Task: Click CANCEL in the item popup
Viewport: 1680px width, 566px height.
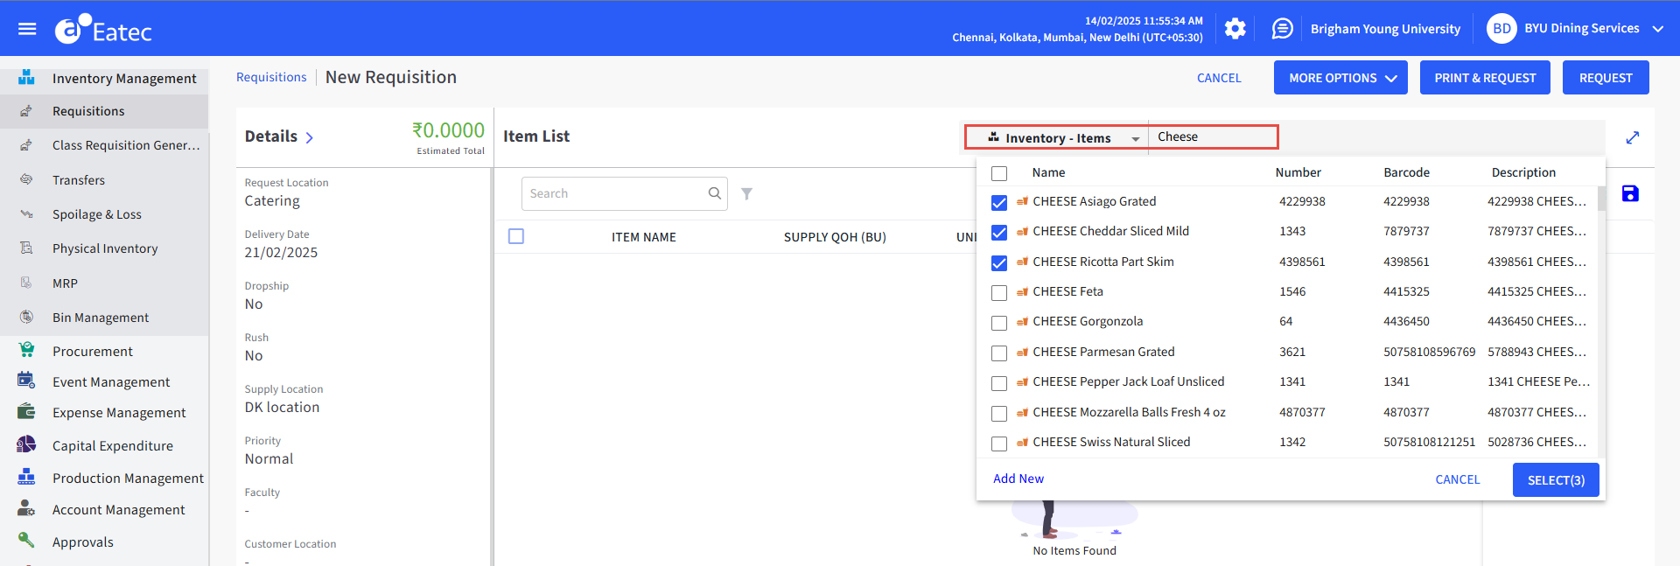Action: [x=1458, y=479]
